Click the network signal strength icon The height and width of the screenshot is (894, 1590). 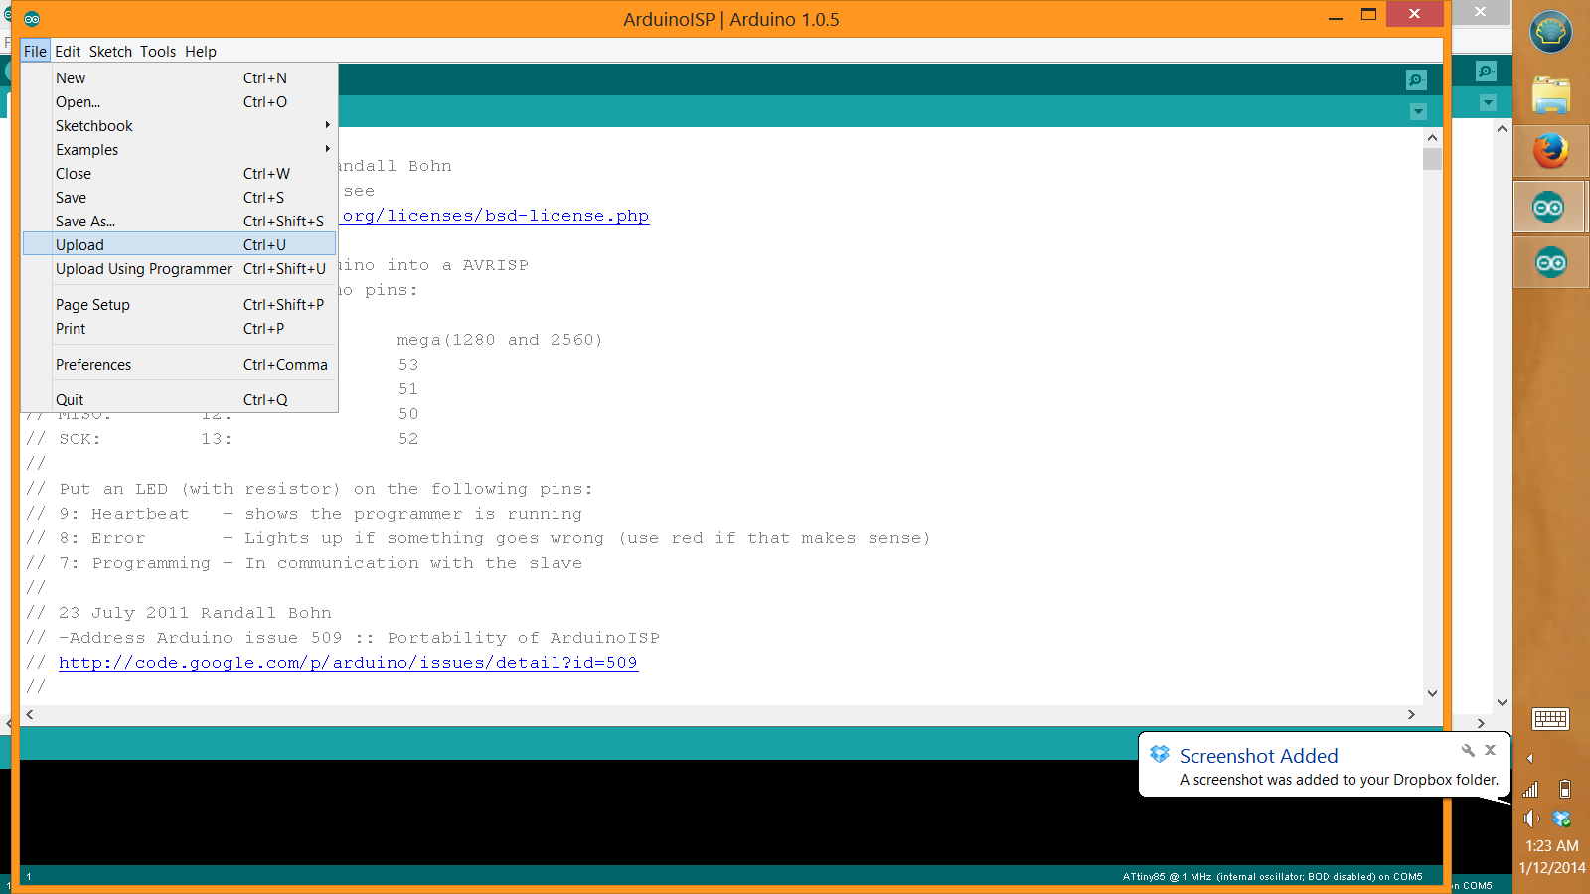1530,790
